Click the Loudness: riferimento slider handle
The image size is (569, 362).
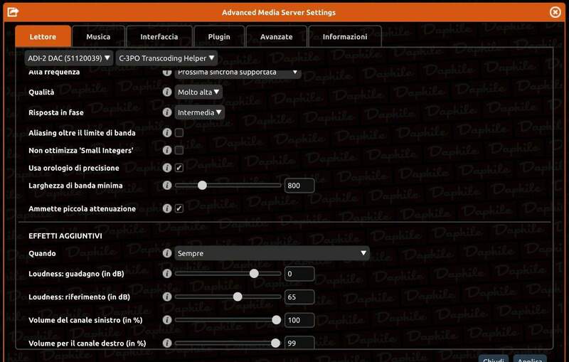(238, 297)
